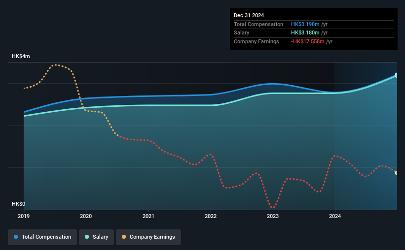Click the teal Salary legend dot
This screenshot has height=250, width=405.
(x=87, y=237)
